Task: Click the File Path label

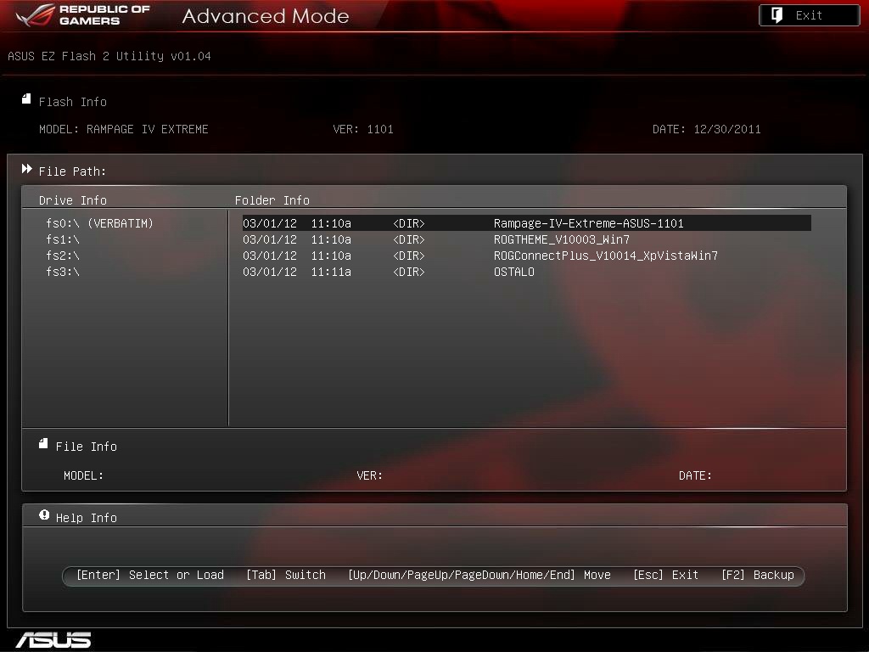Action: (72, 171)
